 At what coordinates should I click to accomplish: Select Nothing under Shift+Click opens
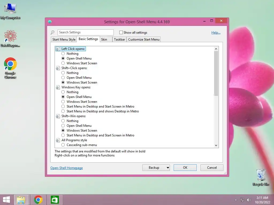click(x=63, y=73)
